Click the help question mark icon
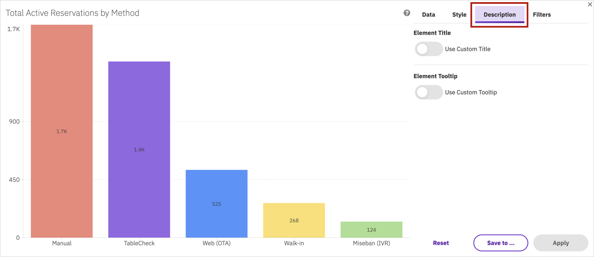This screenshot has width=594, height=257. point(407,13)
